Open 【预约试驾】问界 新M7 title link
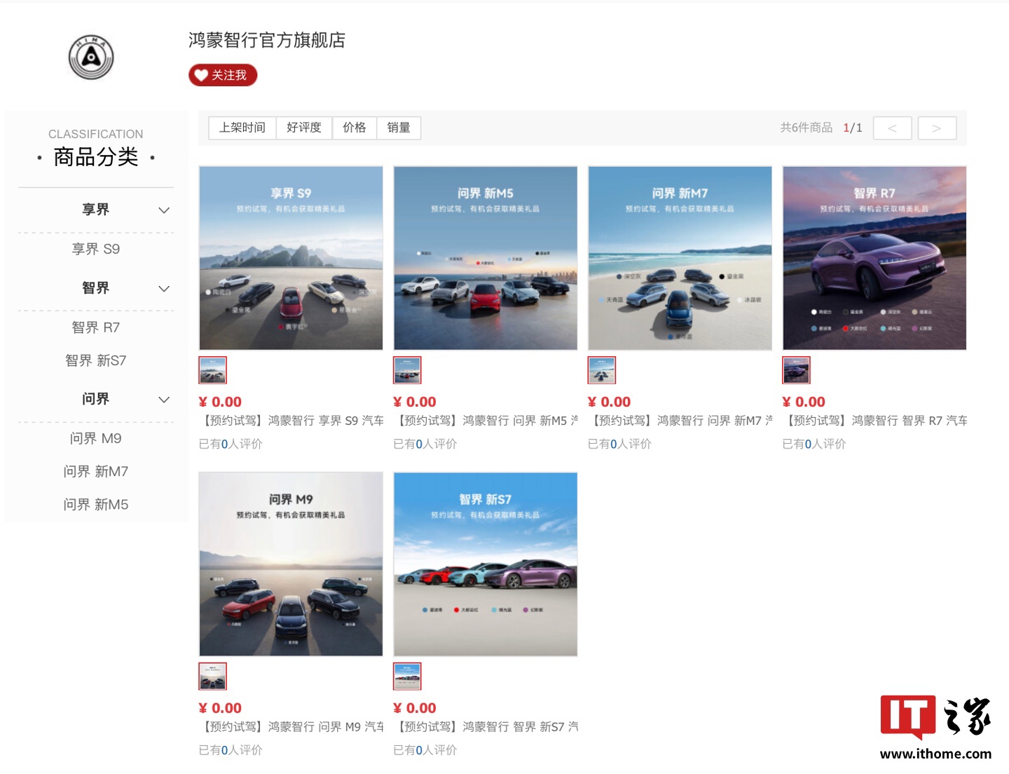Viewport: 1009px width, 774px height. pyautogui.click(x=680, y=421)
